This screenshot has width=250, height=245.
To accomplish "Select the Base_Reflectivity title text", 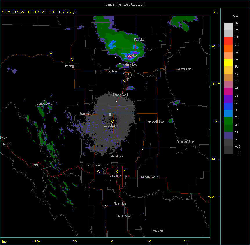I will [x=125, y=4].
